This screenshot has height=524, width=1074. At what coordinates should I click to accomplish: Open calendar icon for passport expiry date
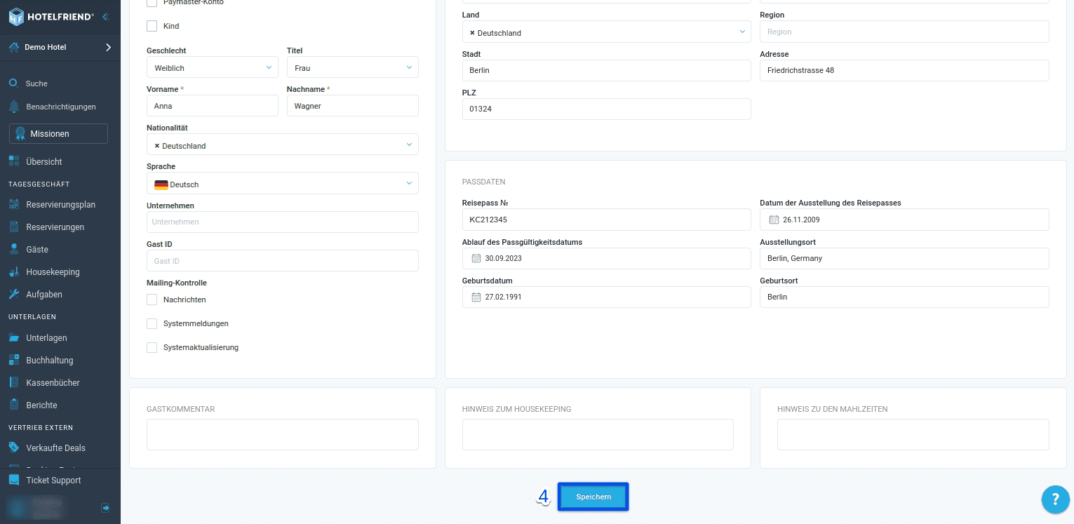(476, 258)
